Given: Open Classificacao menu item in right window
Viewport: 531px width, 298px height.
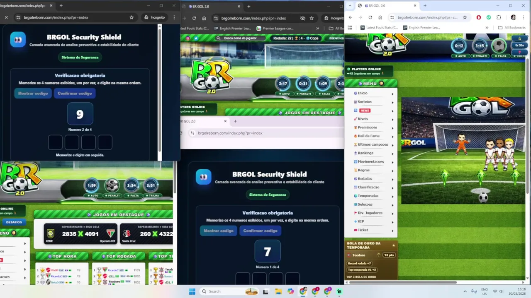Looking at the screenshot, I should (x=368, y=187).
